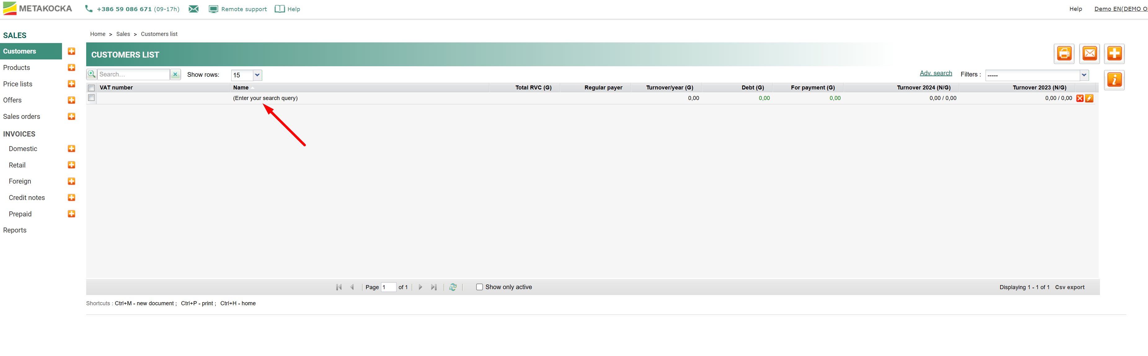Open the orange info icon panel
This screenshot has height=356, width=1148.
(1114, 80)
